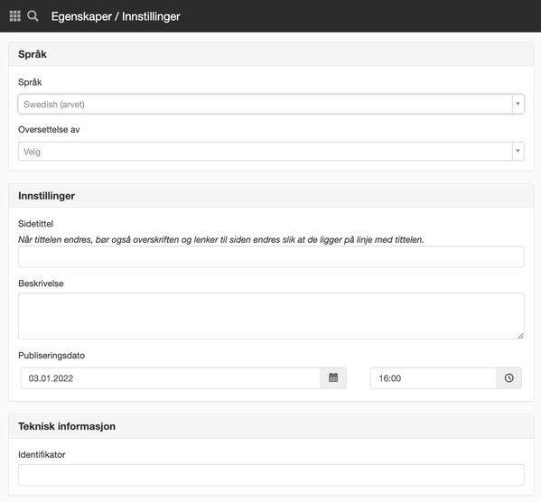Click the time field showing 16:00
Screen dimensions: 541x502
[x=434, y=378]
